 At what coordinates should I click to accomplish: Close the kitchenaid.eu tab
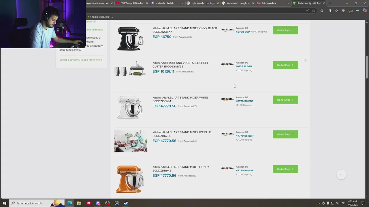pyautogui.click(x=289, y=3)
